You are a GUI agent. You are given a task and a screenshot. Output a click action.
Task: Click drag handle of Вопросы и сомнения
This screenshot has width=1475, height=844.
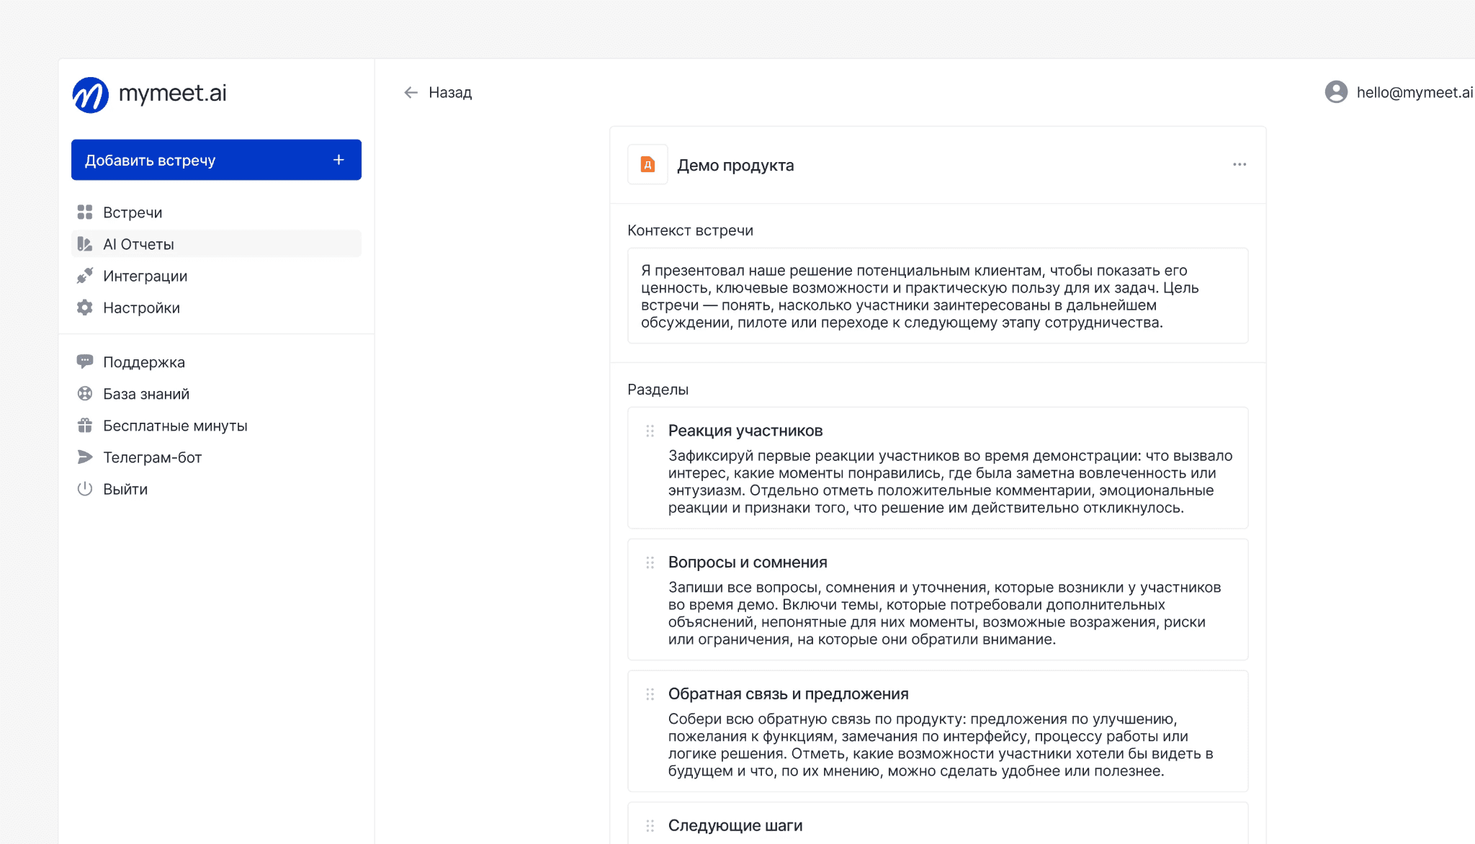tap(650, 562)
